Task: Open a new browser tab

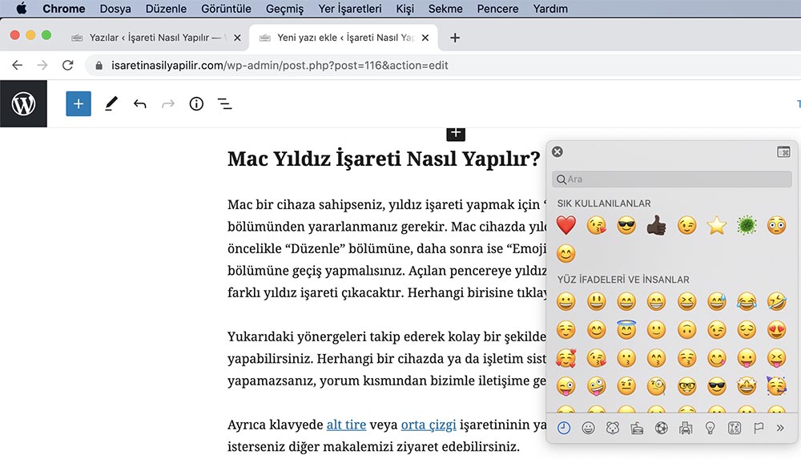Action: [455, 38]
